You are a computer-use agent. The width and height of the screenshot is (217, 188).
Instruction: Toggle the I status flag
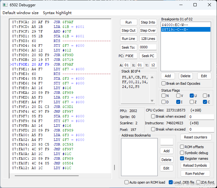tap(178, 102)
